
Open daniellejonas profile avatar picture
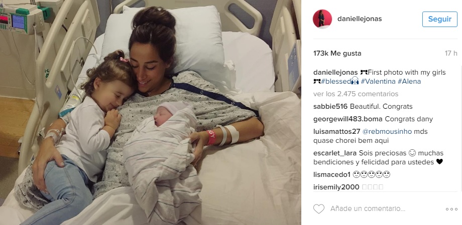322,19
